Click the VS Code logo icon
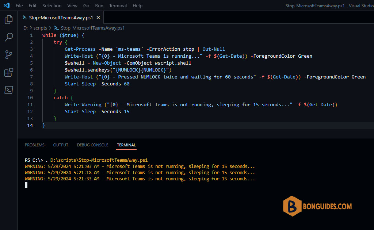 [7, 5]
